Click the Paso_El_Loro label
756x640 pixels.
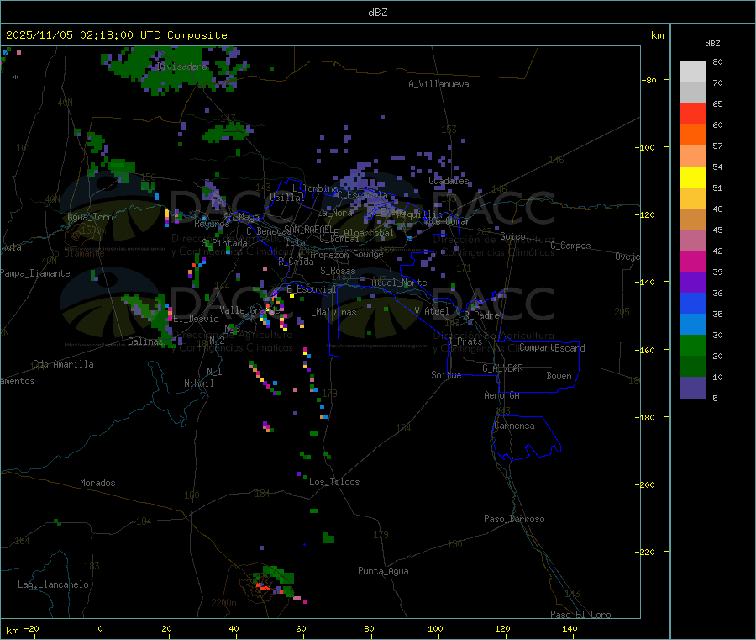580,615
